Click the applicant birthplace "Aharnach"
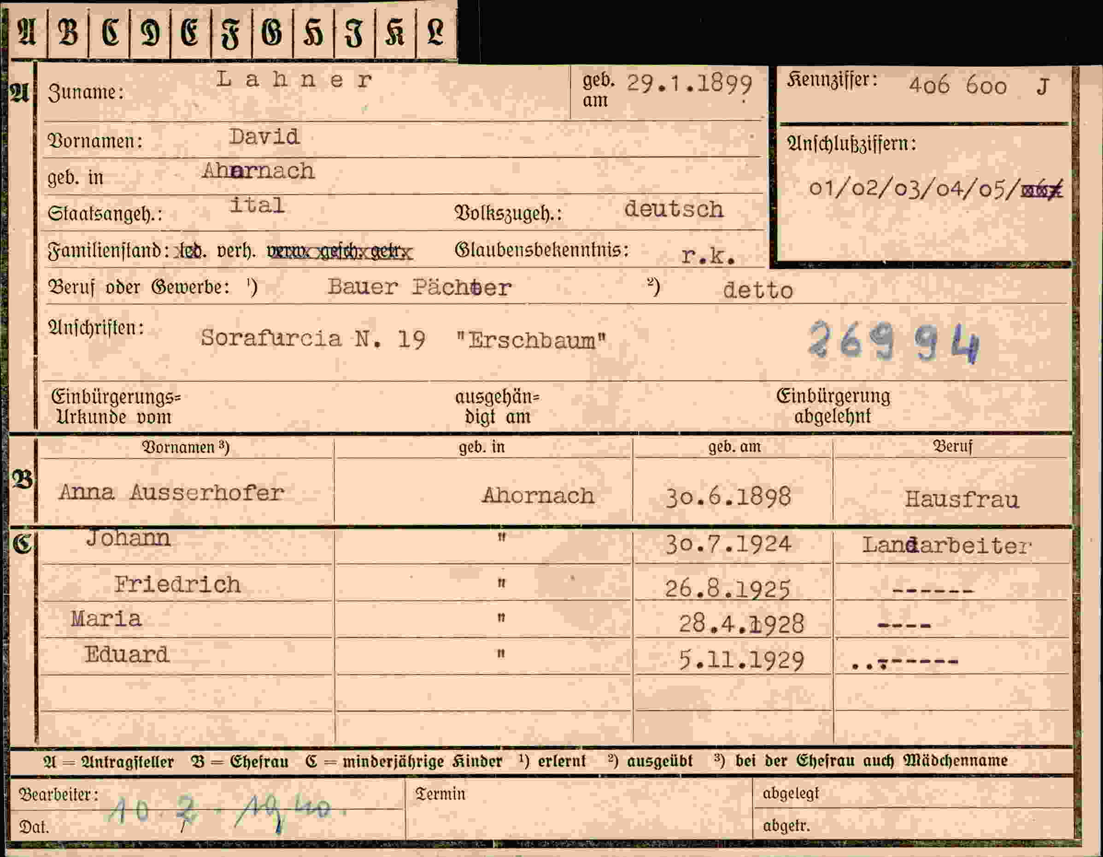 pos(258,170)
